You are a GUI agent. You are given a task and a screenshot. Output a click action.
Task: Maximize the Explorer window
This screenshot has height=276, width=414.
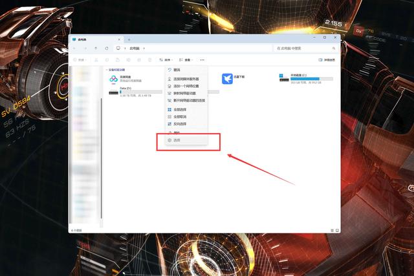click(325, 37)
